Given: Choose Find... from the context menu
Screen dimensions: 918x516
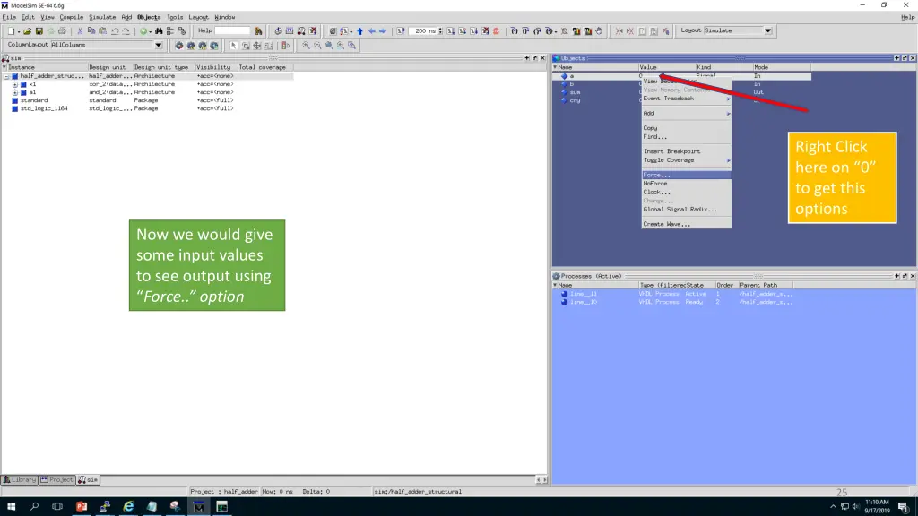Looking at the screenshot, I should pyautogui.click(x=686, y=137).
